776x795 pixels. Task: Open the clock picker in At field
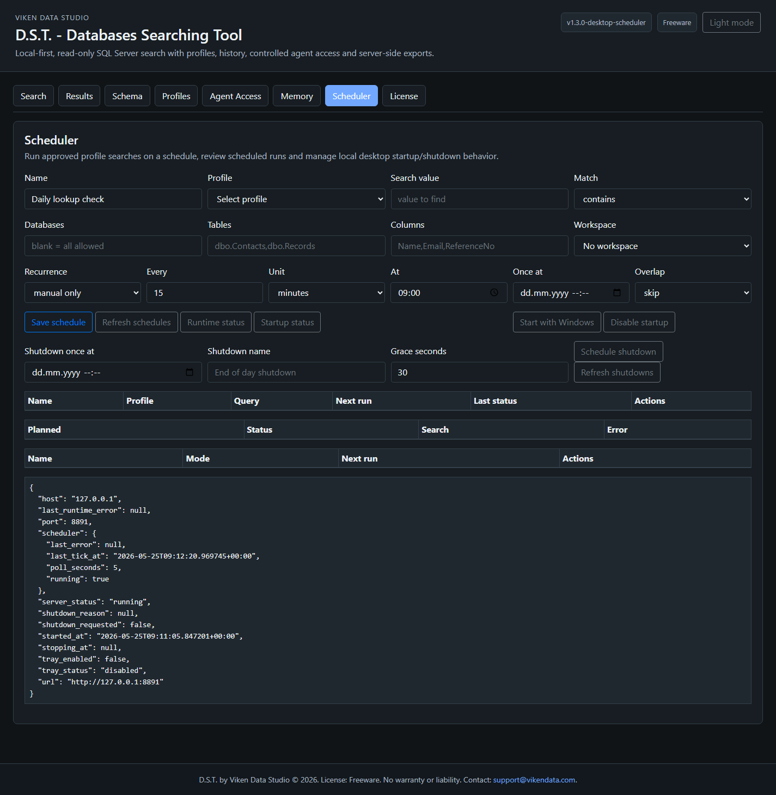click(494, 293)
